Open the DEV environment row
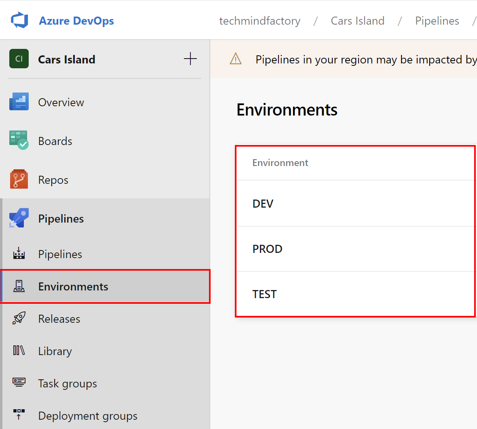This screenshot has width=477, height=429. coord(355,204)
